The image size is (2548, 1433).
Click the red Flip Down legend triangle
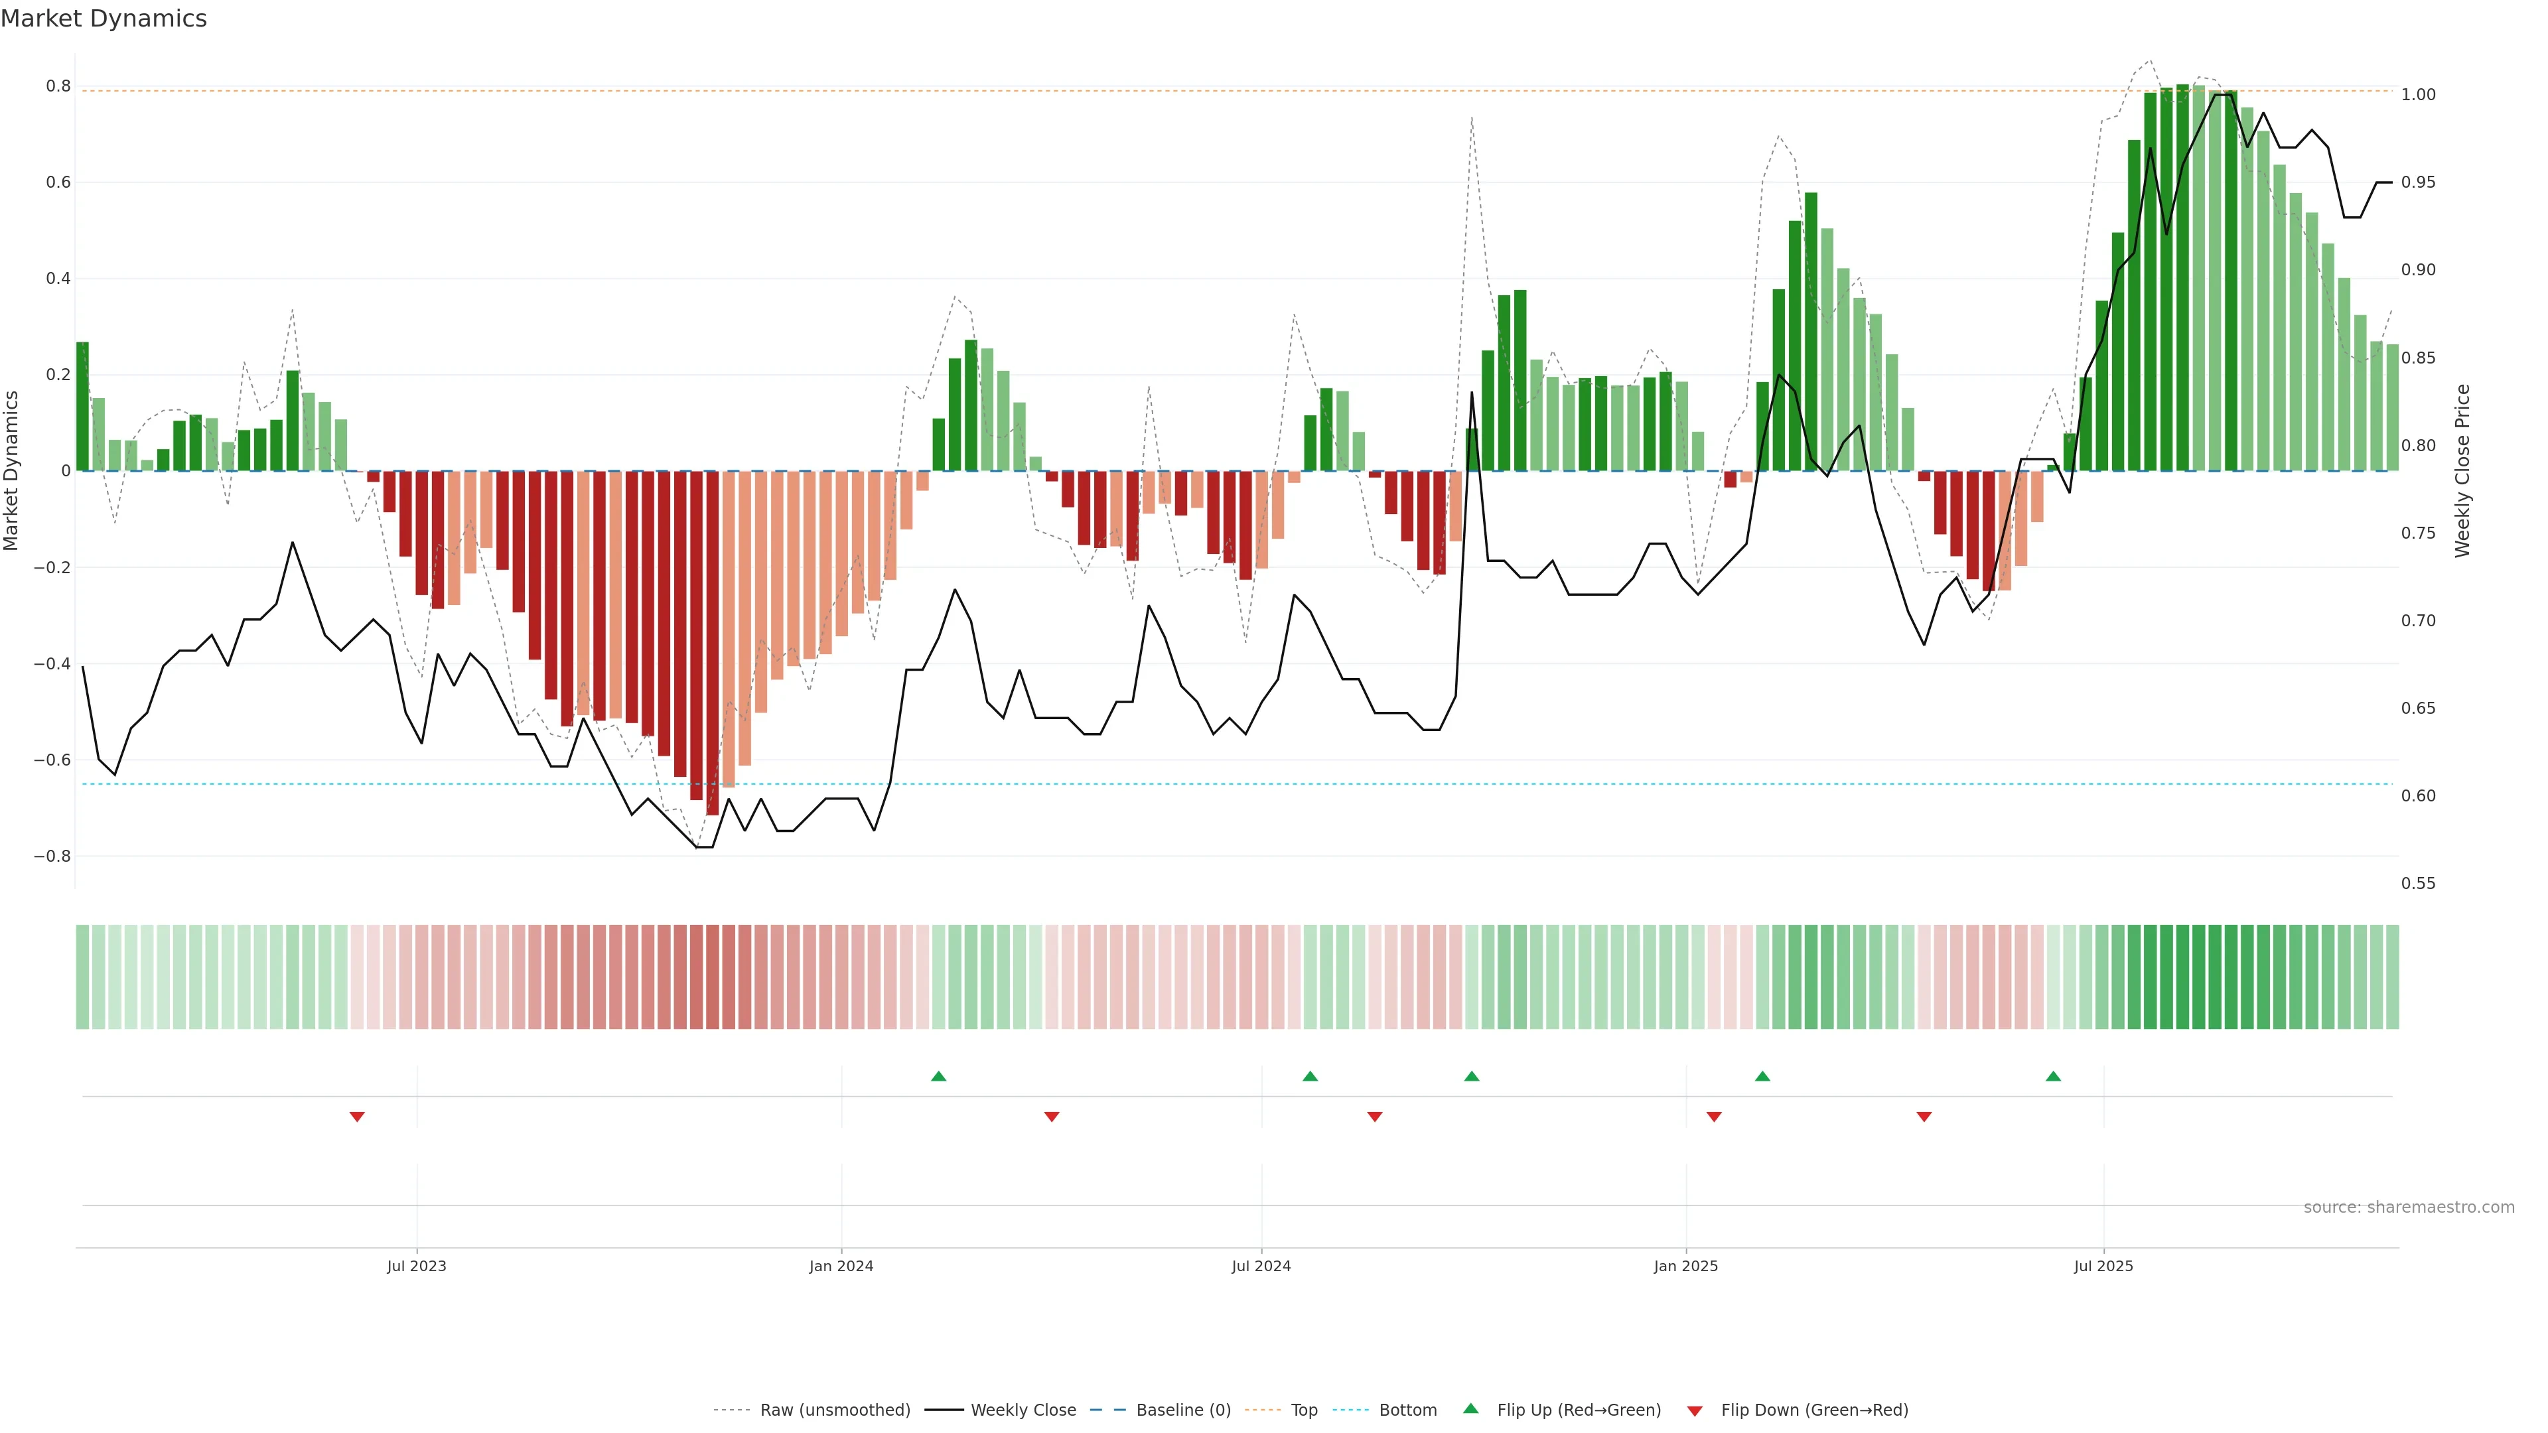coord(1695,1410)
